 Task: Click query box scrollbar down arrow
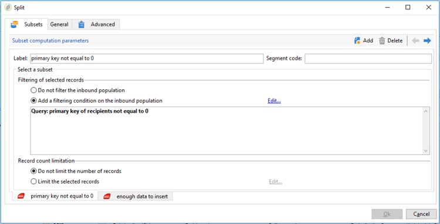click(426, 151)
